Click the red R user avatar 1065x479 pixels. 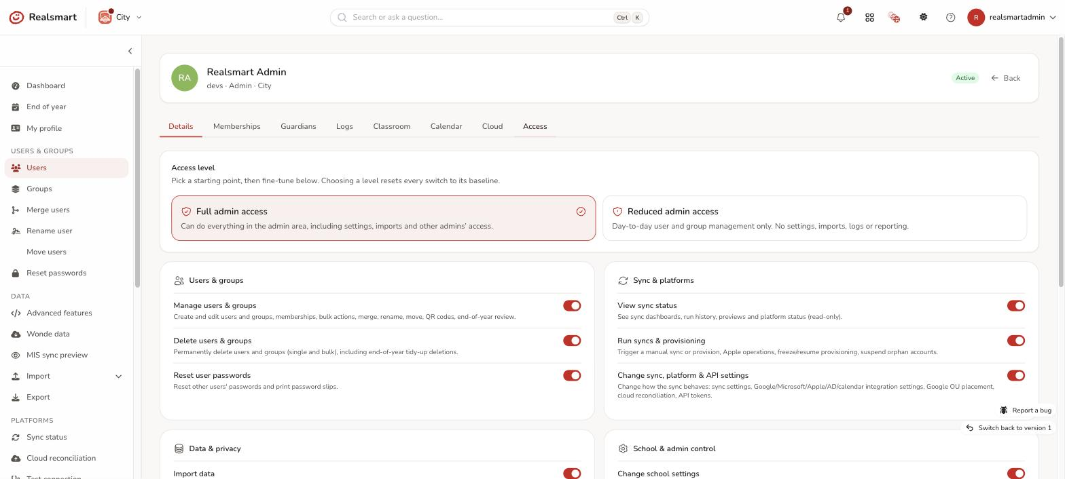click(976, 18)
